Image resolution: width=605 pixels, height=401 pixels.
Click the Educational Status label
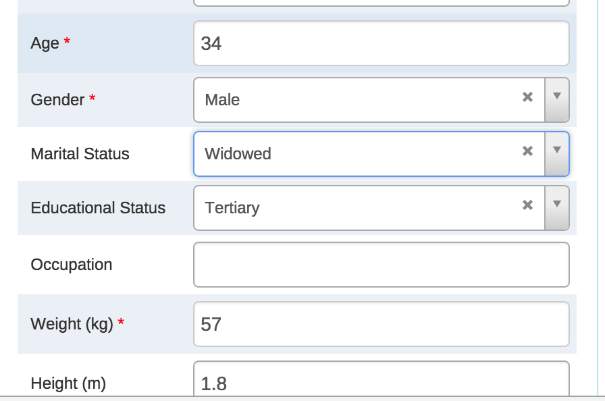98,208
